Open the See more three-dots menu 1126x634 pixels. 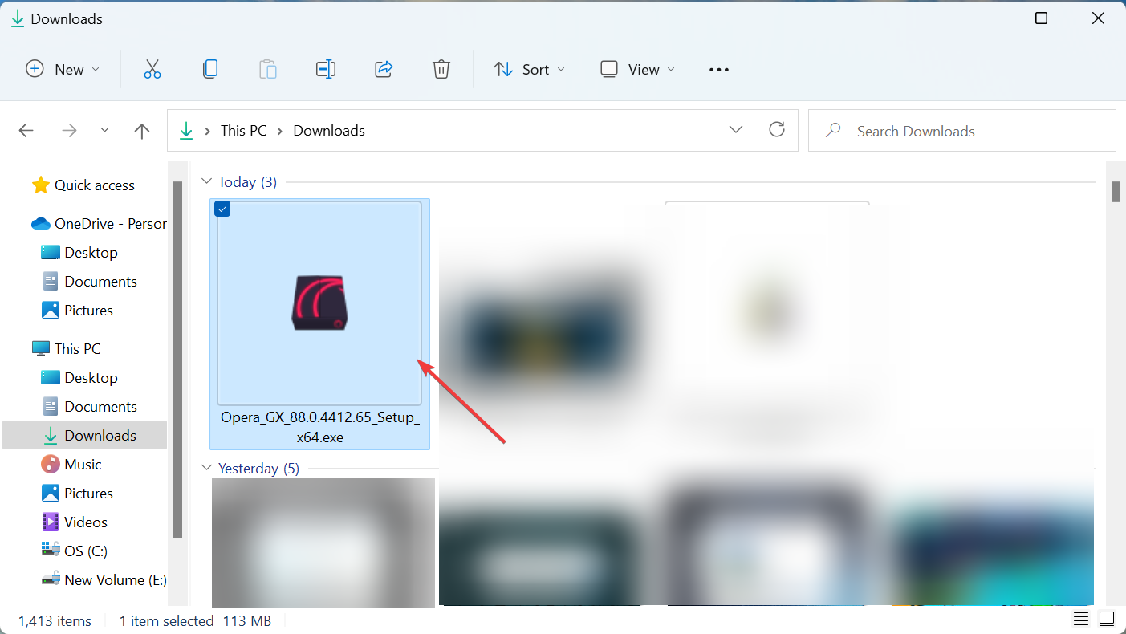pyautogui.click(x=719, y=70)
